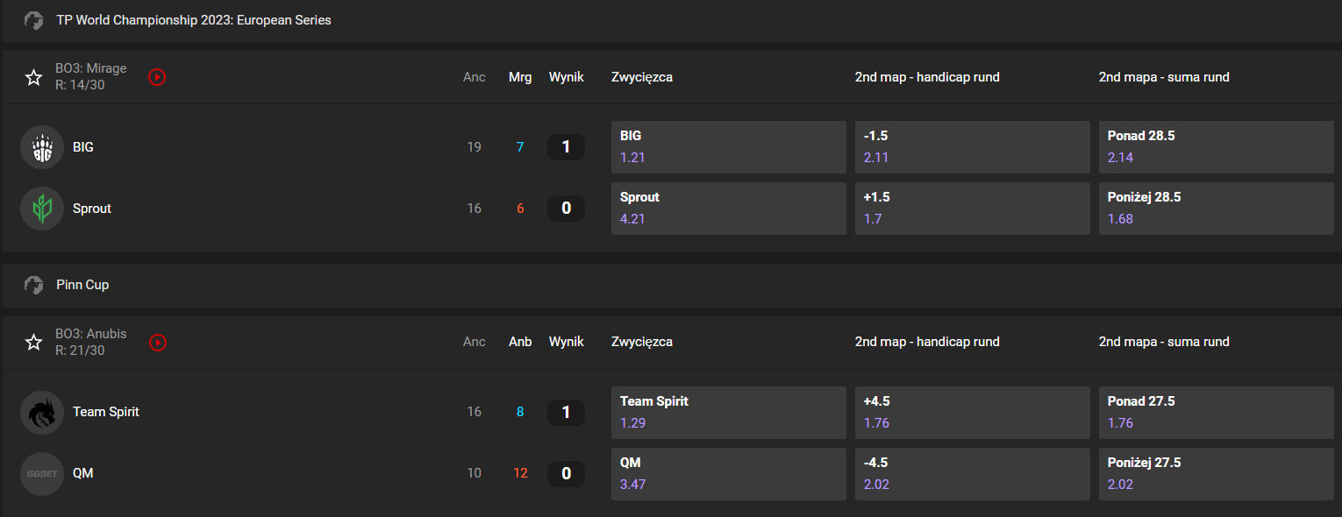Open live stream for BO3: Anubis match
Screen dimensions: 1342x517
(x=157, y=343)
